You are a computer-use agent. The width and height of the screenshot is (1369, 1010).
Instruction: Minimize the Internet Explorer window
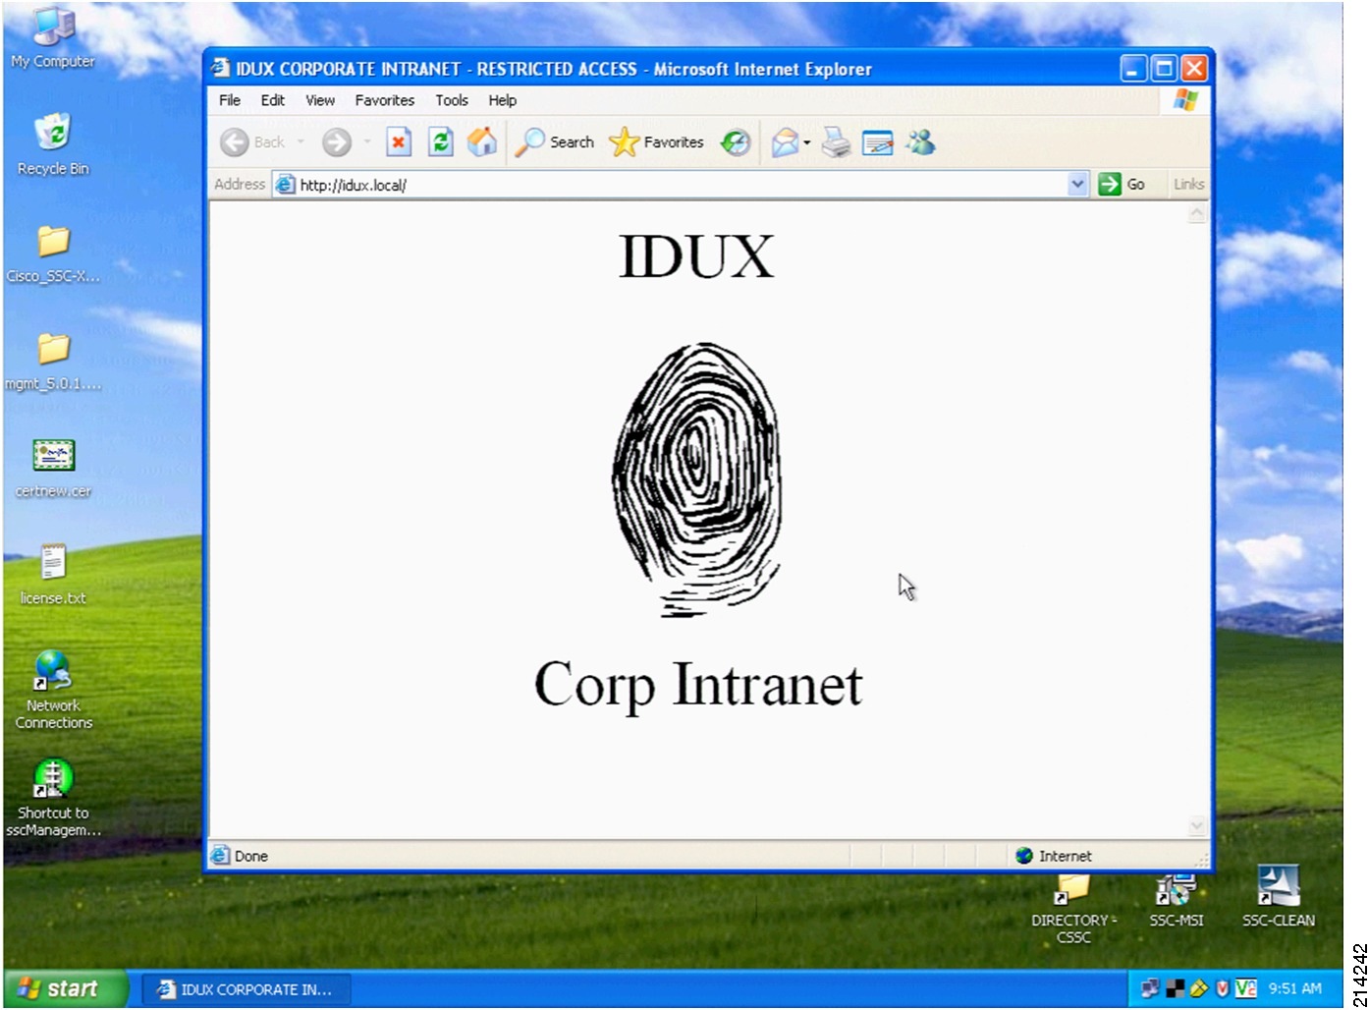1134,69
